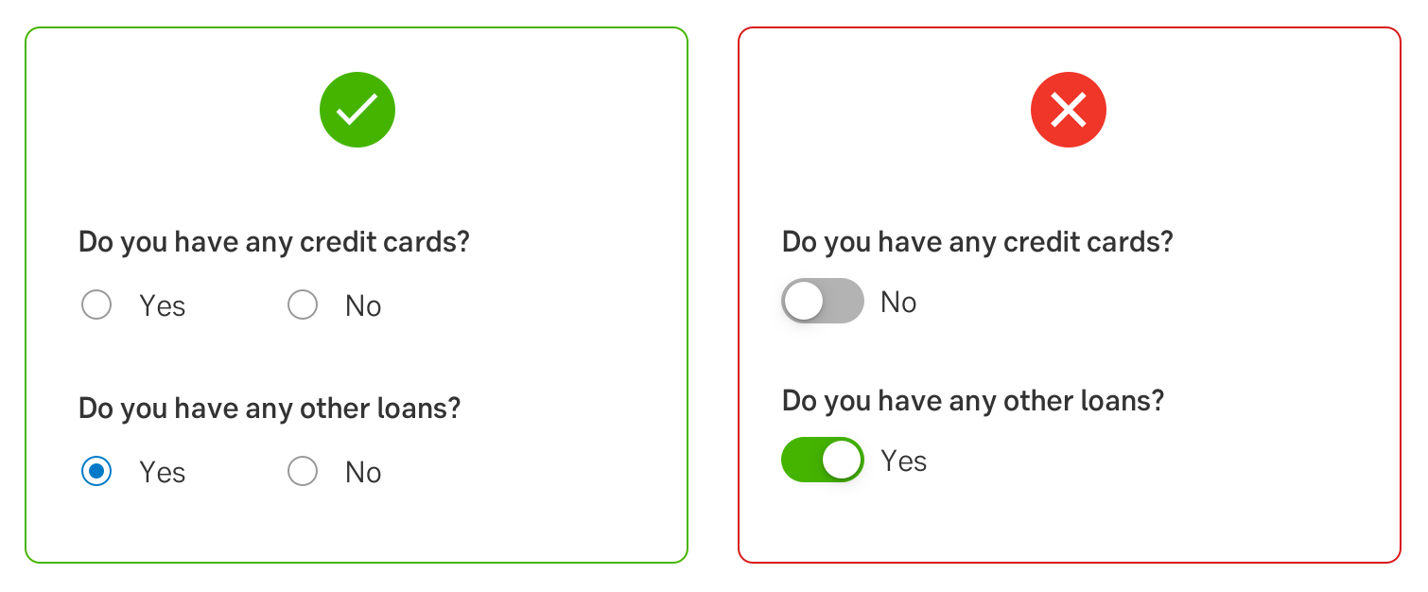Click 'No' text label in other loans radio group
1428x592 pixels.
pyautogui.click(x=363, y=472)
